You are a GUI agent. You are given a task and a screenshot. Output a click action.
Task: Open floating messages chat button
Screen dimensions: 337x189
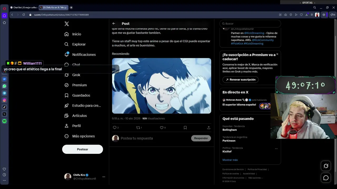[x=326, y=178]
